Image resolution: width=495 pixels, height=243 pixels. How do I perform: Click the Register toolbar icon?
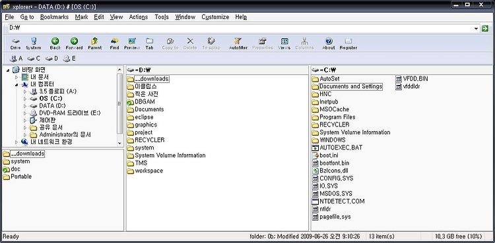(348, 43)
